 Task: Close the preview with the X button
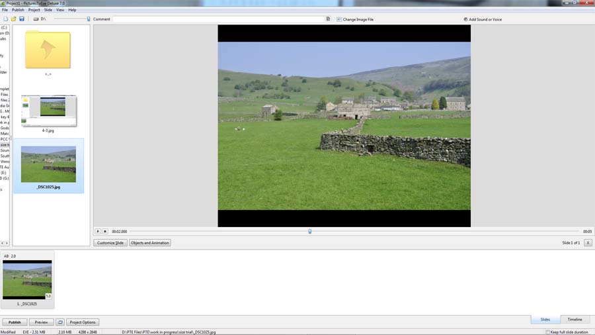[588, 243]
